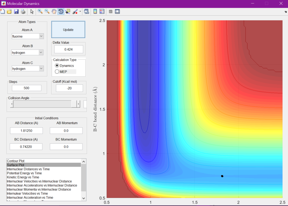
Task: Activate the Pan hand tool
Action: pyautogui.click(x=54, y=12)
